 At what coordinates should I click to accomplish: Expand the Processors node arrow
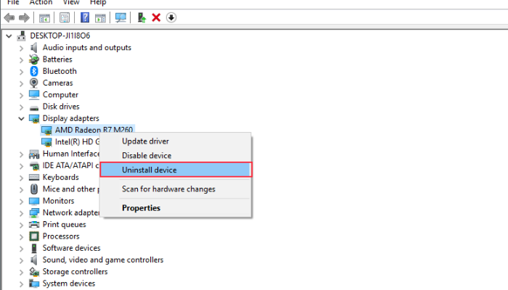(x=21, y=237)
